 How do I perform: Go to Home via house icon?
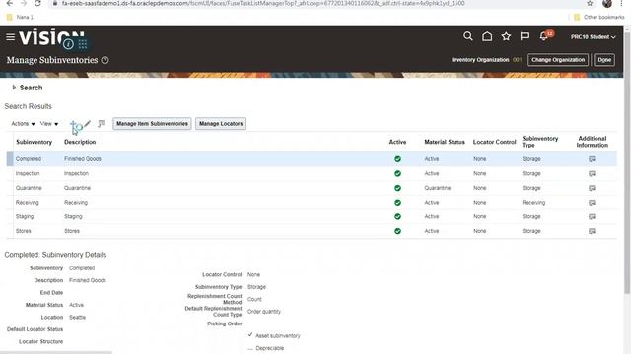[487, 36]
